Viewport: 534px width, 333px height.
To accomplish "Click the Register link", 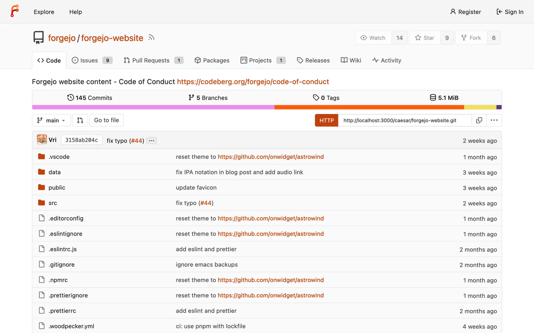I will tap(465, 12).
